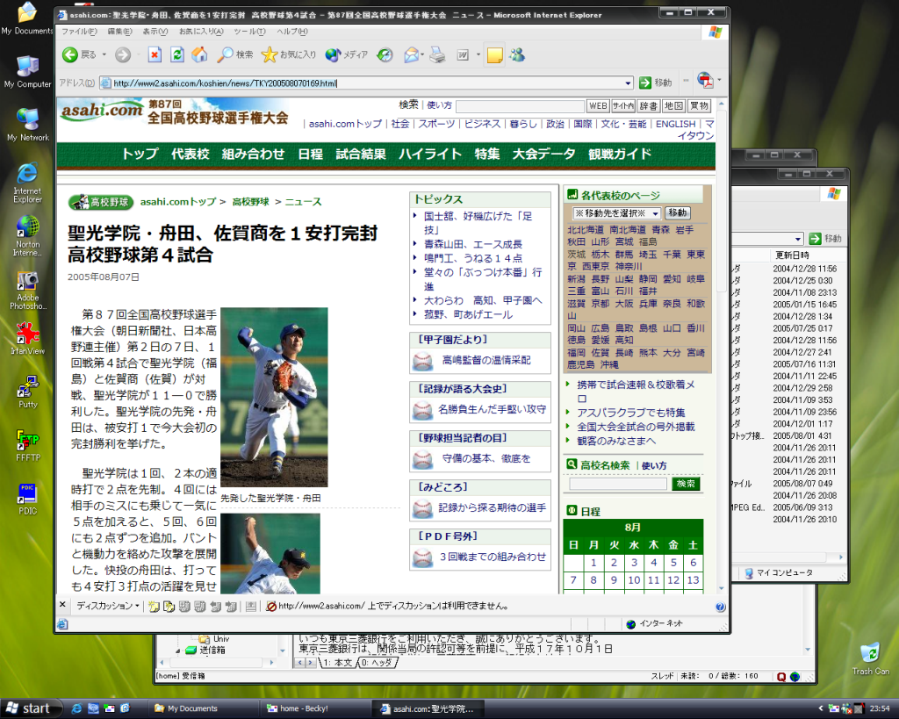Viewport: 899px width, 719px height.
Task: Open the ツール(T) menu
Action: pos(249,32)
